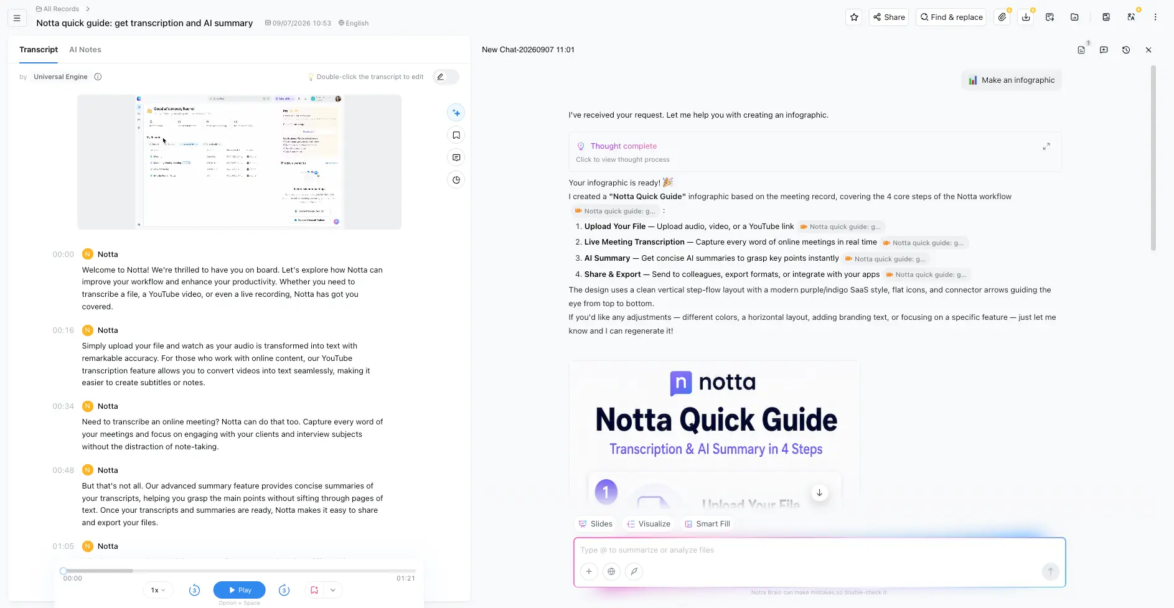Start a new chat with plus-bubble icon

click(1104, 50)
